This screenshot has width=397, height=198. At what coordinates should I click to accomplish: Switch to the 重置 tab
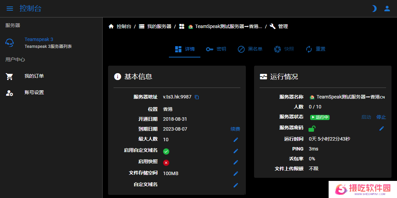pos(316,49)
